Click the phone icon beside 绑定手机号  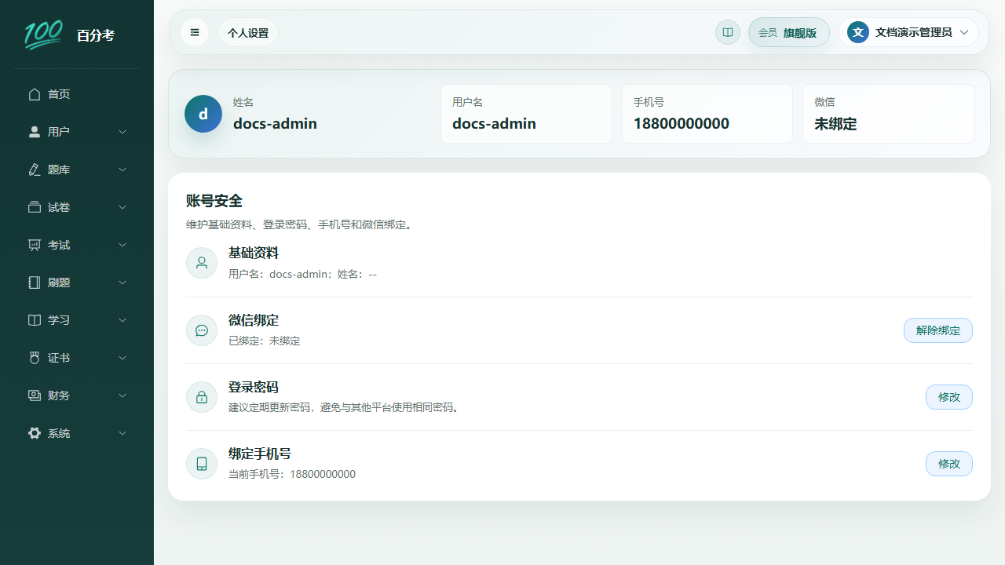(202, 464)
